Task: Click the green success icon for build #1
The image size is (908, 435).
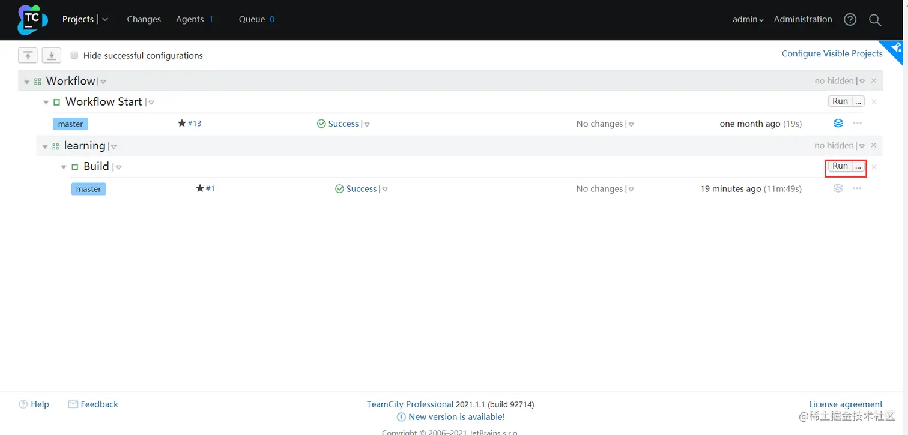Action: [x=339, y=188]
